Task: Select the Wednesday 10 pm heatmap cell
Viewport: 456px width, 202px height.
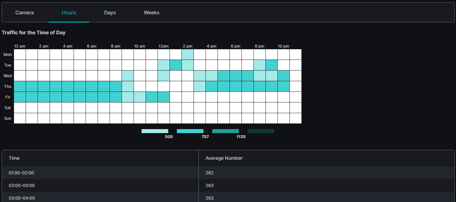Action: click(x=284, y=76)
